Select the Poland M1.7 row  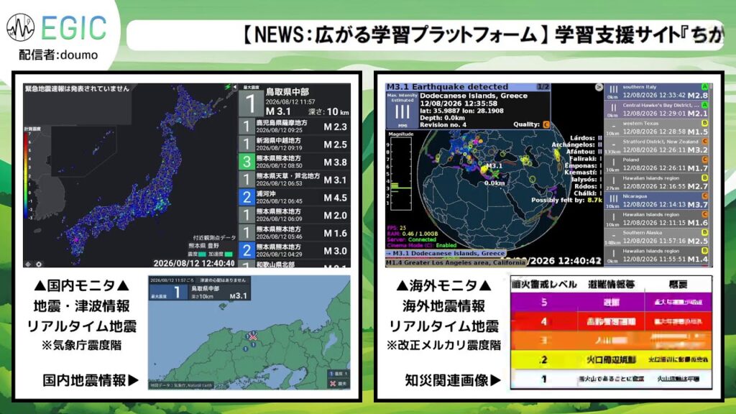click(656, 165)
